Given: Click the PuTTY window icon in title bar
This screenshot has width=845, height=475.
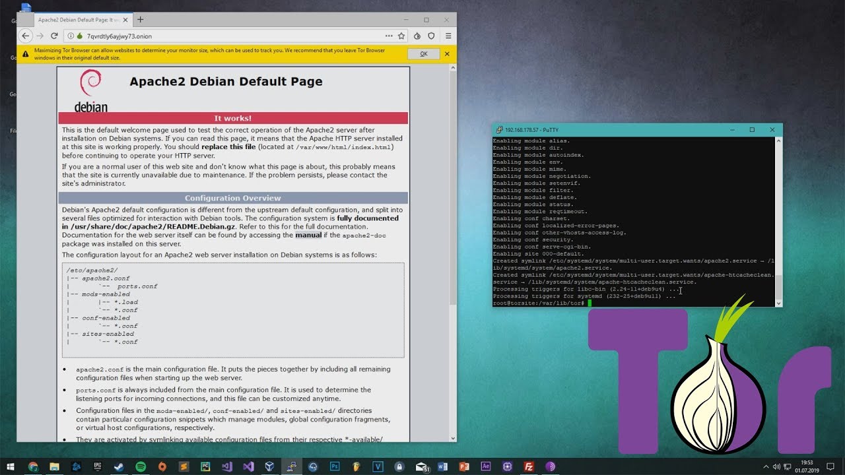Looking at the screenshot, I should [x=499, y=130].
